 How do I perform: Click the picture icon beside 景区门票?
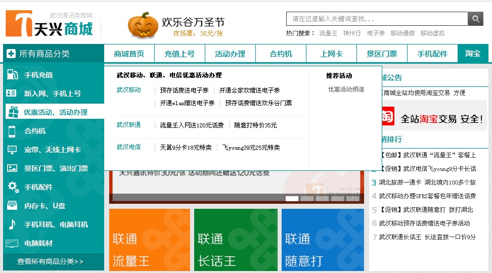click(12, 168)
